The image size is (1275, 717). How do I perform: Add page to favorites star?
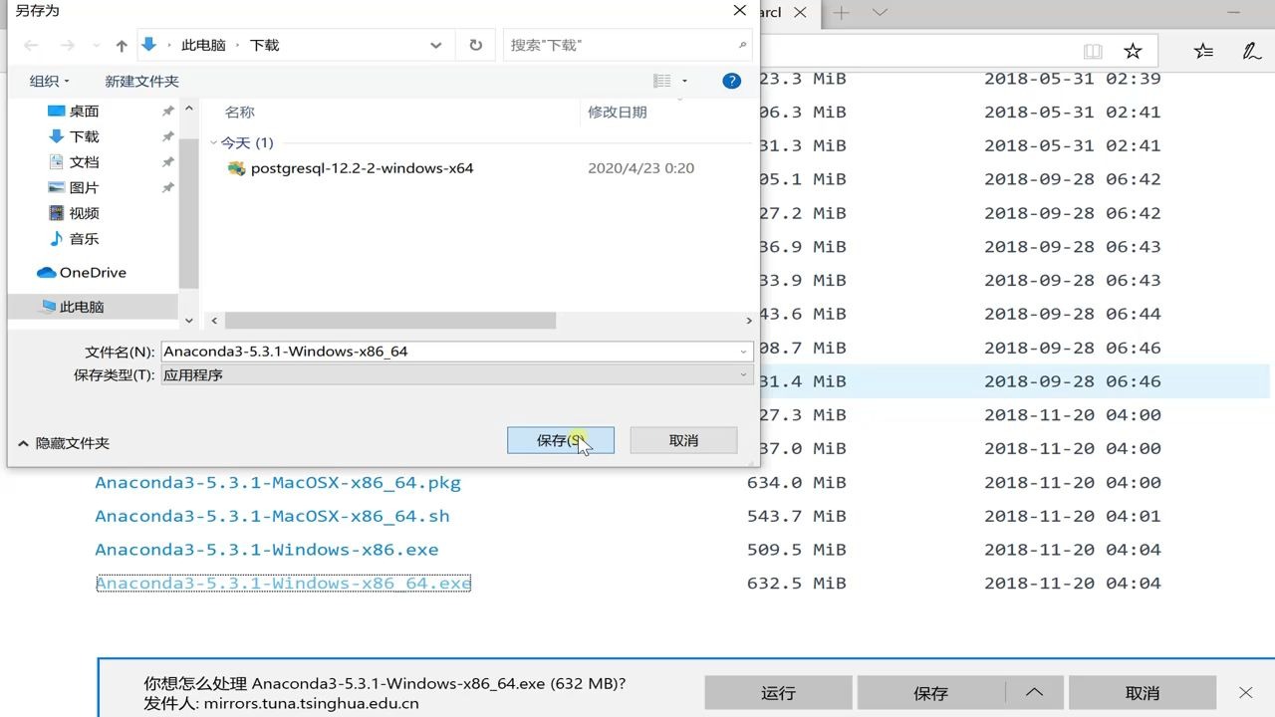(1133, 51)
